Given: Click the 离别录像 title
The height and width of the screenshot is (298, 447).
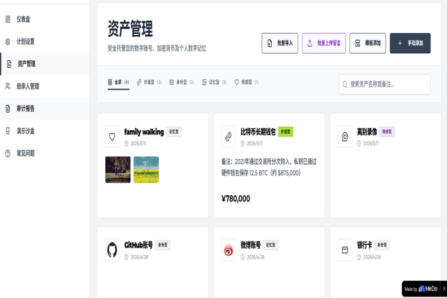Looking at the screenshot, I should 367,132.
